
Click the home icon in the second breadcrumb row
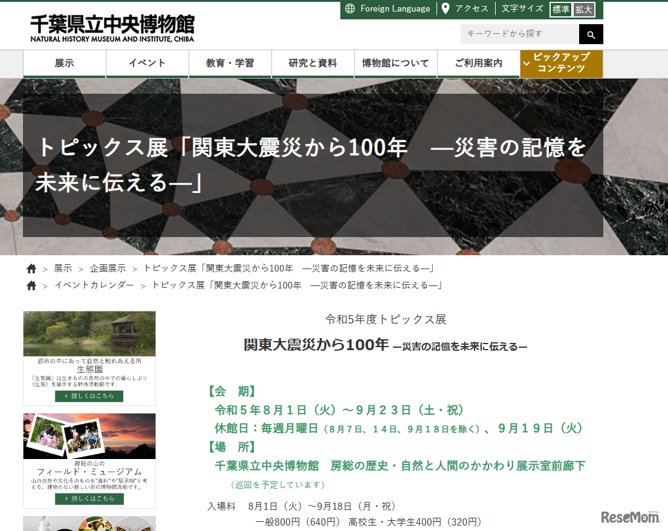(31, 285)
